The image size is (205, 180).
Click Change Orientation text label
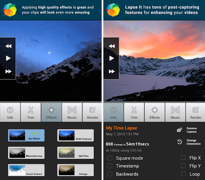point(193,142)
